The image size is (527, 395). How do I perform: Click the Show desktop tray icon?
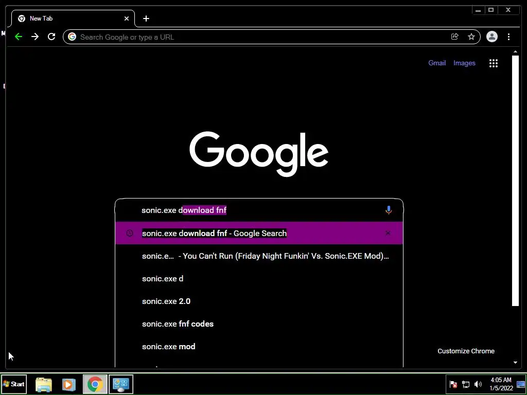tap(521, 384)
